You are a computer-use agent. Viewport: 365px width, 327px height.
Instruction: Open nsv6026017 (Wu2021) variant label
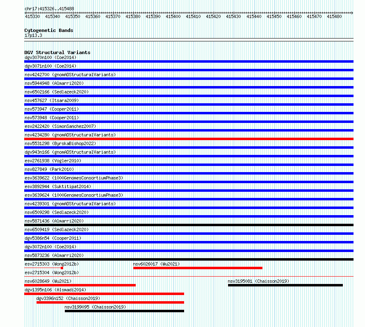[x=156, y=264]
